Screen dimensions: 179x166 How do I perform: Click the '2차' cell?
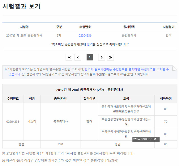click(59, 35)
